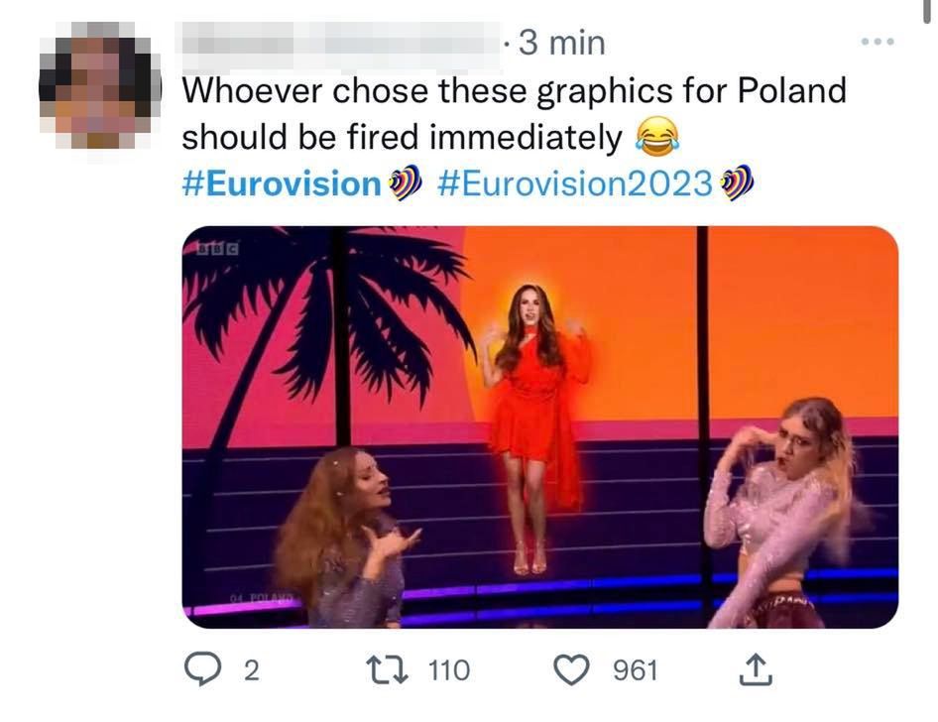
Task: Click the like count showing 961
Action: tap(635, 671)
